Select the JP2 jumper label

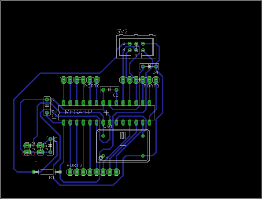33,146
